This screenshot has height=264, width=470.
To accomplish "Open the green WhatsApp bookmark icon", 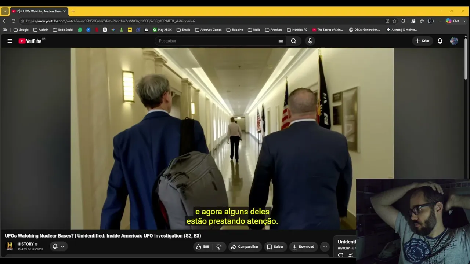I will point(80,30).
